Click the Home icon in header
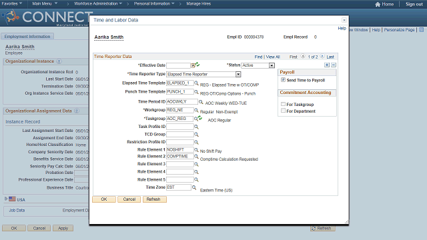Image resolution: width=427 pixels, height=240 pixels. pos(378,4)
